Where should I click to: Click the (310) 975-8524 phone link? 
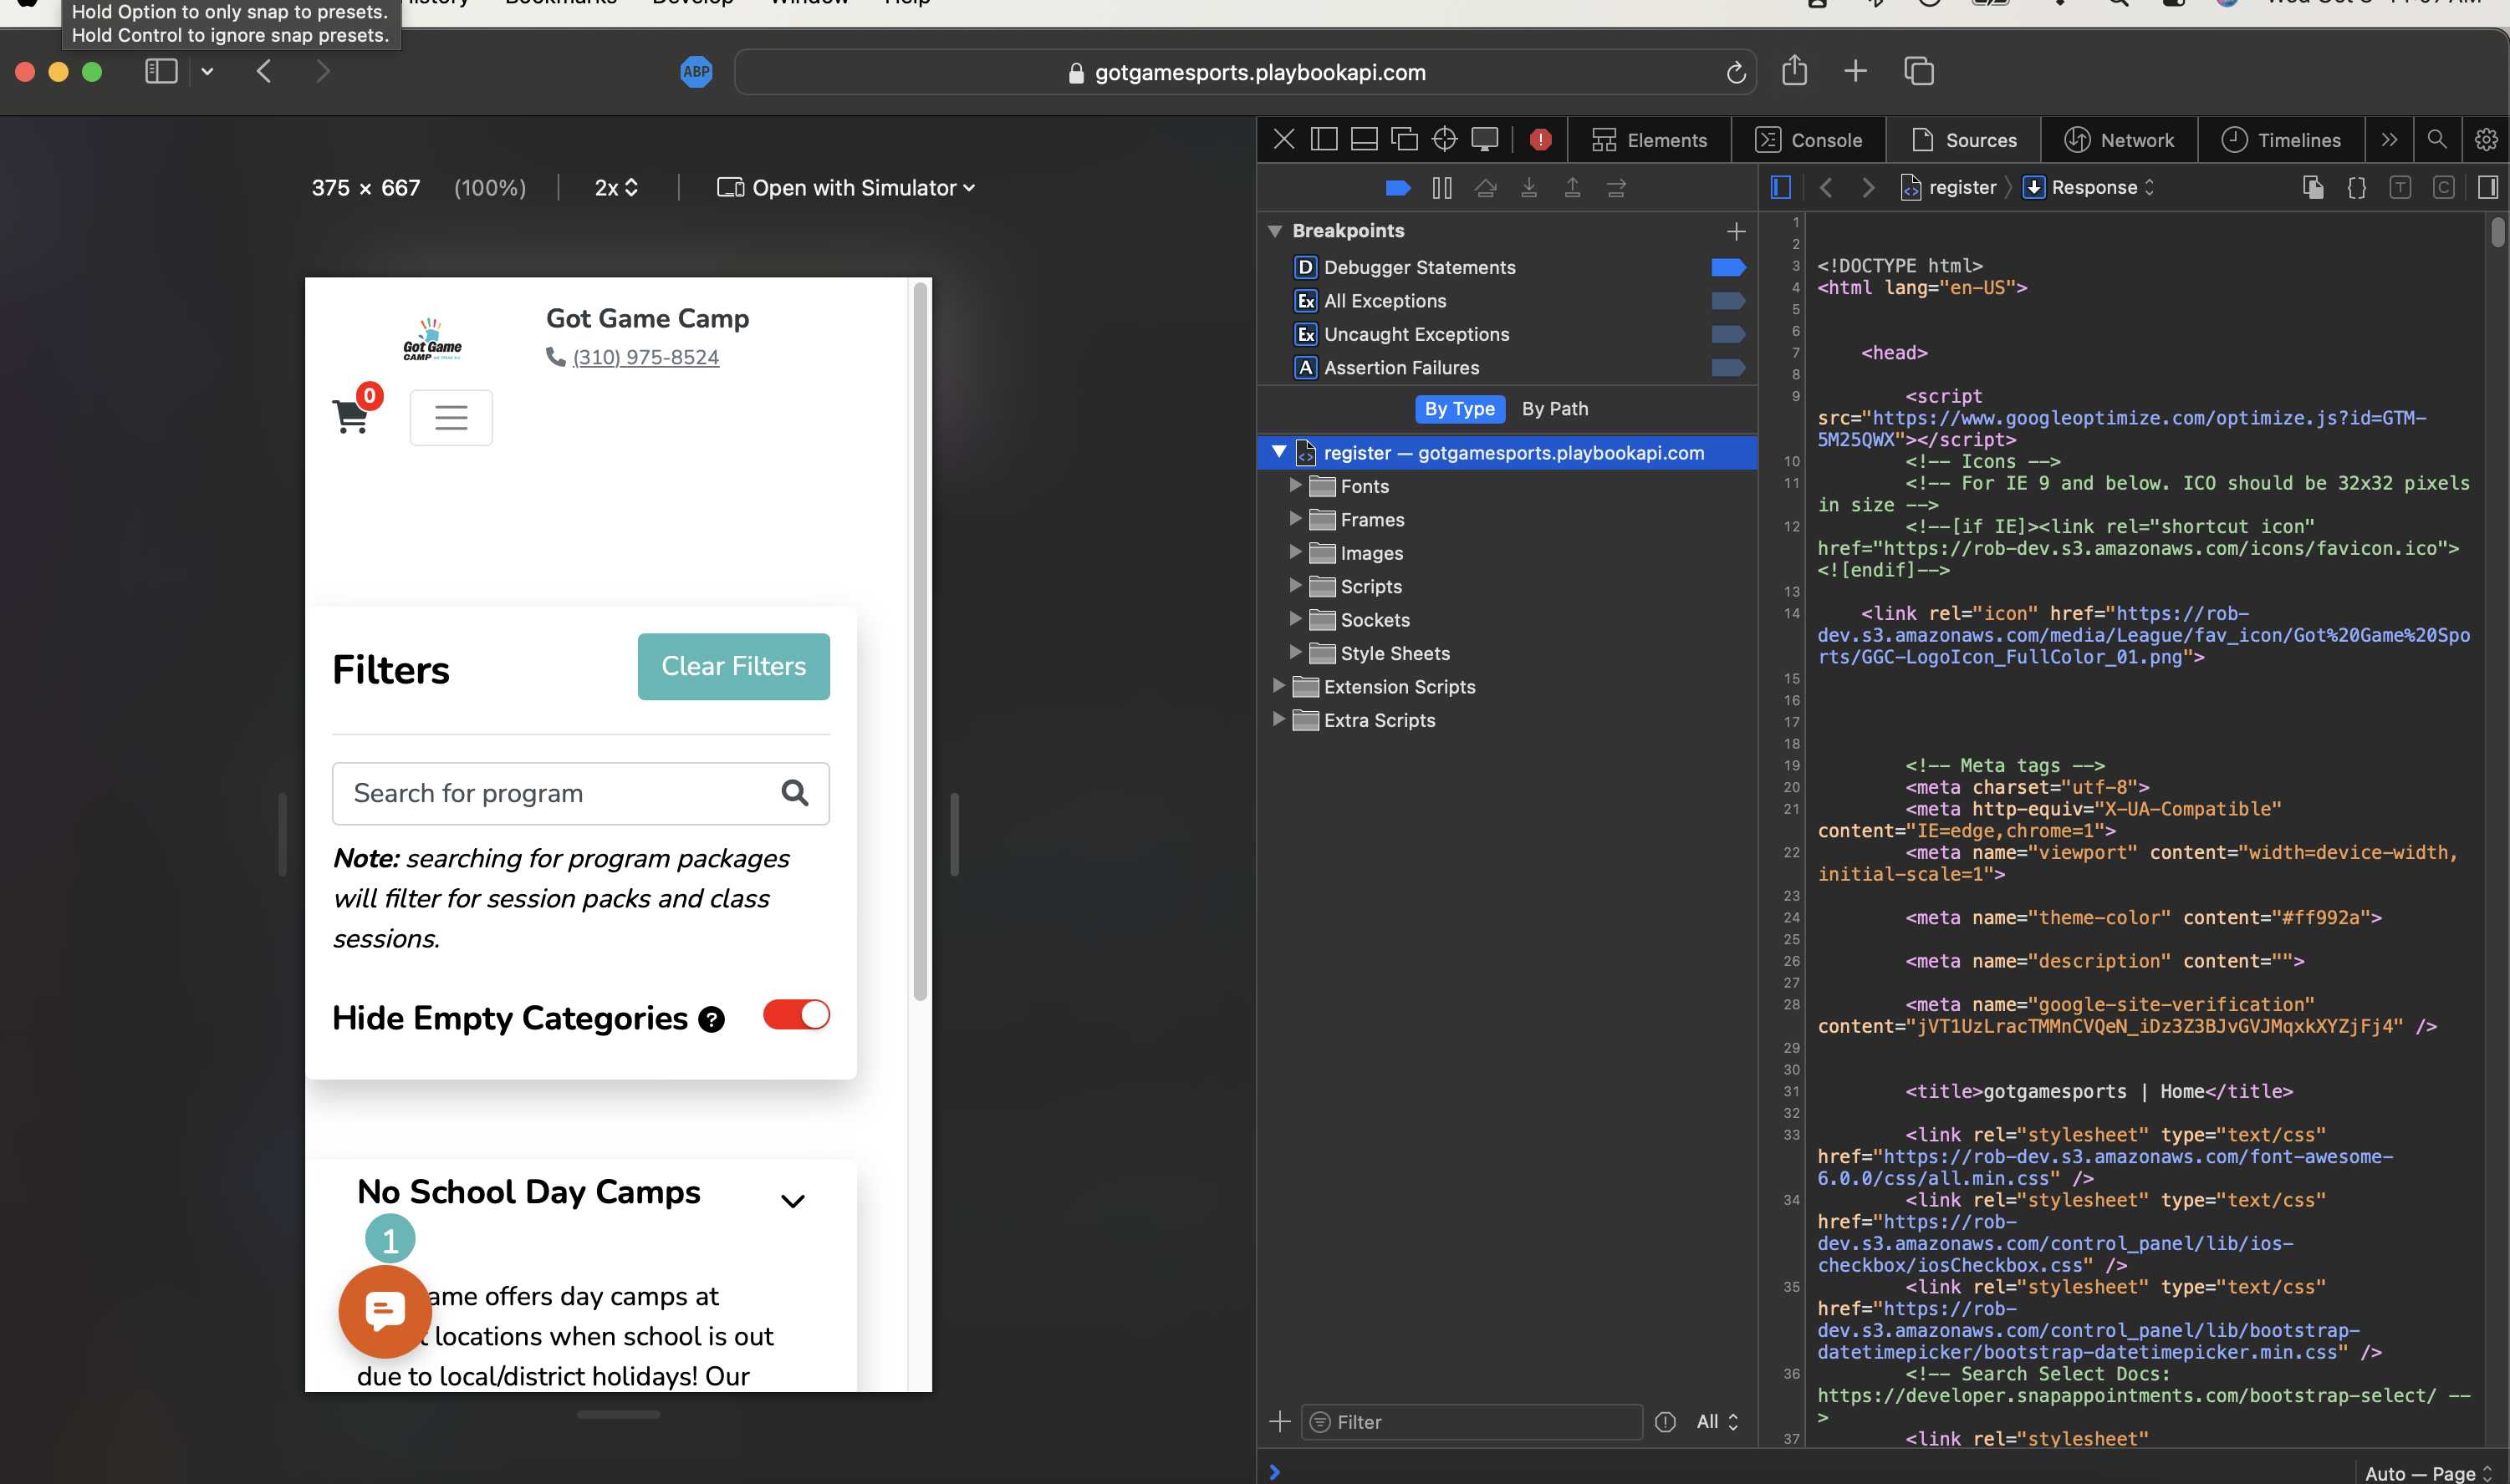coord(645,357)
